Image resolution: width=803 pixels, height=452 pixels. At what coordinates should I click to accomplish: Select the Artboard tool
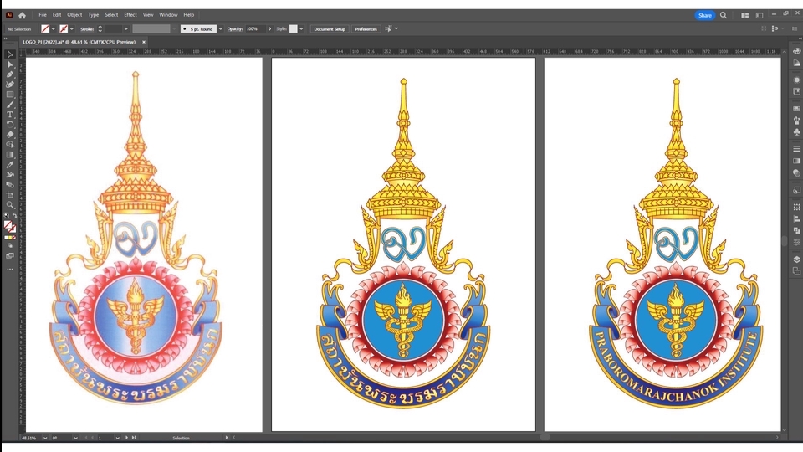(x=10, y=195)
